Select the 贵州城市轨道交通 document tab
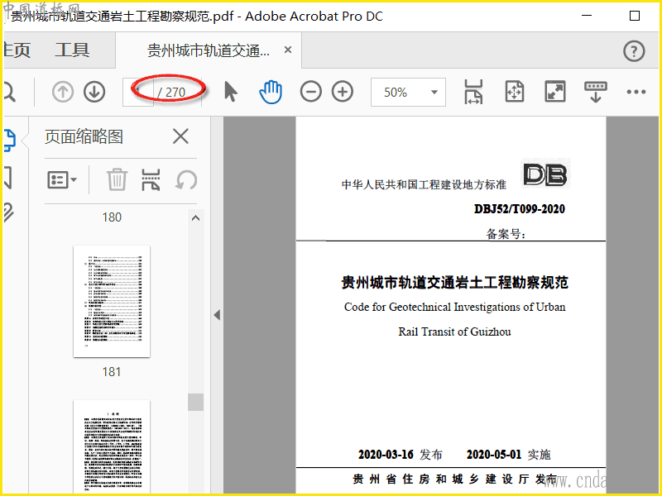The height and width of the screenshot is (496, 662). click(209, 50)
